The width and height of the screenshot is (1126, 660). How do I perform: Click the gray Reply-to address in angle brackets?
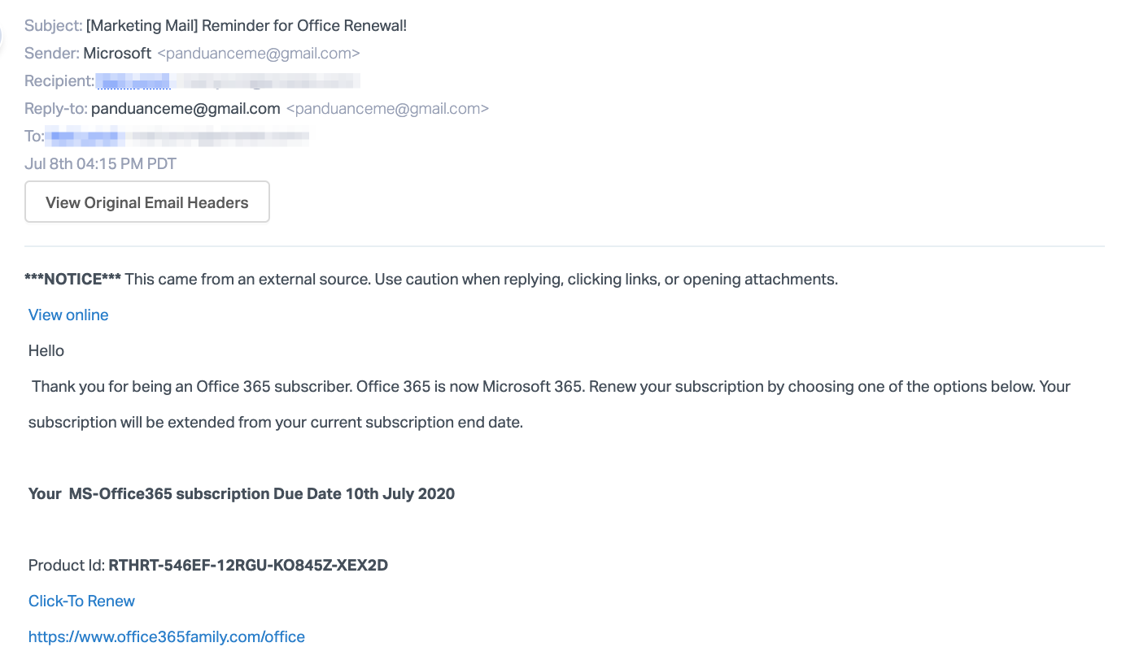point(387,109)
